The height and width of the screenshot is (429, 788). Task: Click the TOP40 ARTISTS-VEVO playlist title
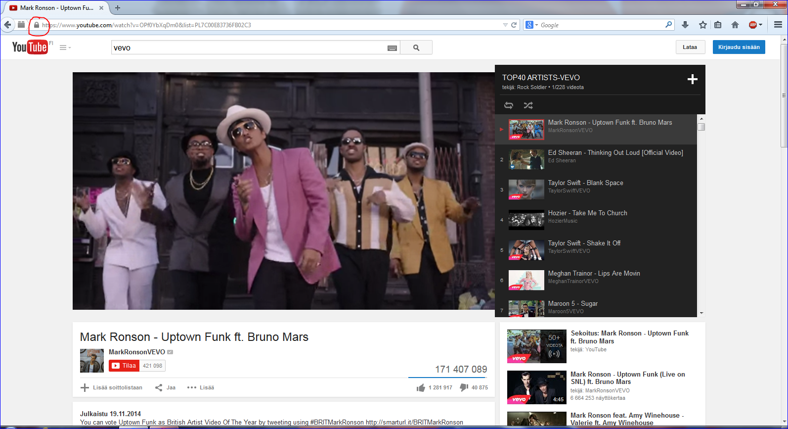541,78
